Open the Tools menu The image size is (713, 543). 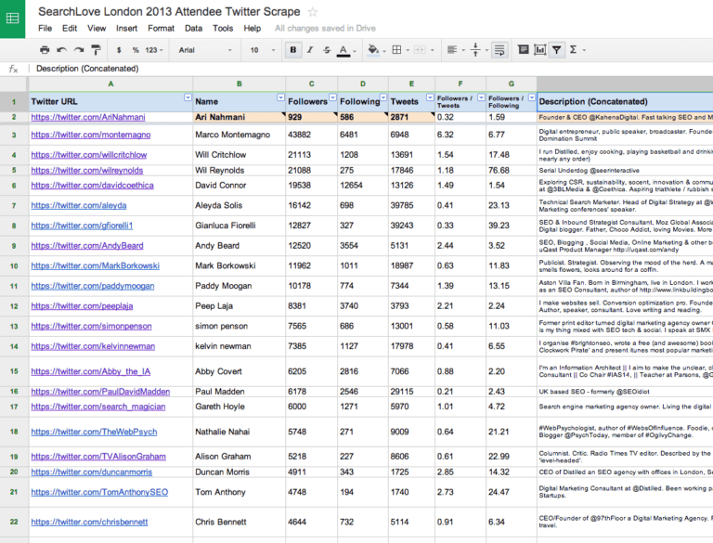coord(223,28)
